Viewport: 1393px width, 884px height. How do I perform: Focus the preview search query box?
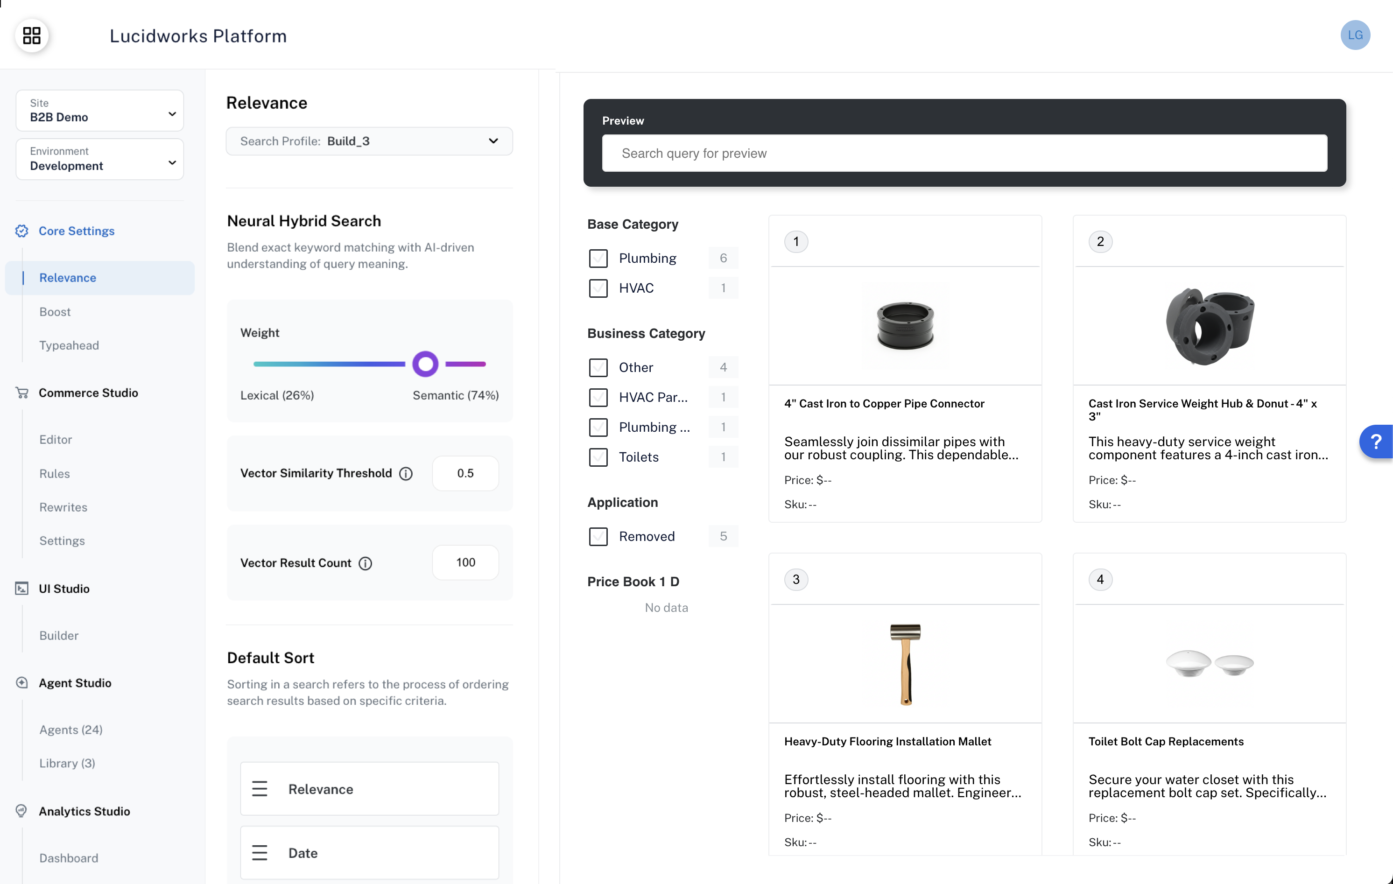point(964,153)
